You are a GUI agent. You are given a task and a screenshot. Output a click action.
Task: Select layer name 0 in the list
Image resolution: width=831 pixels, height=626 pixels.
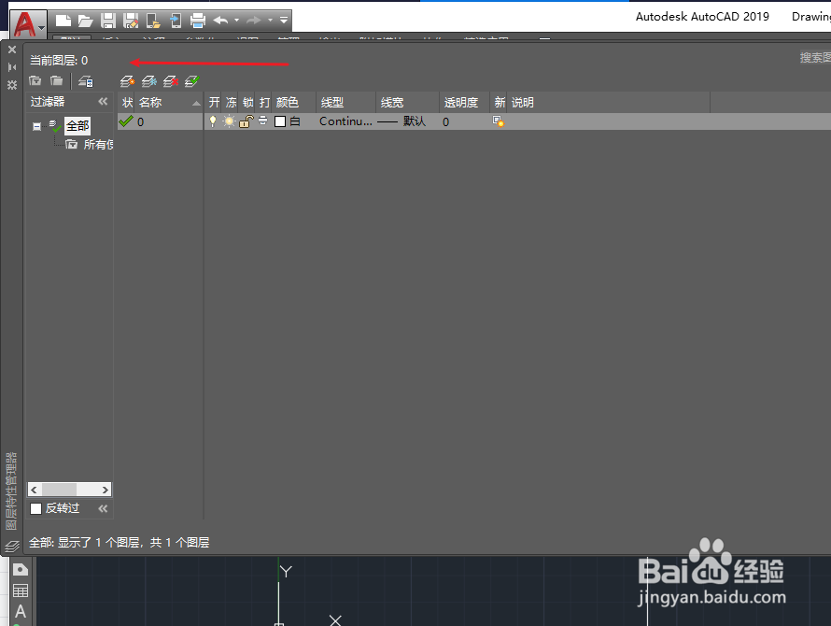pos(140,122)
